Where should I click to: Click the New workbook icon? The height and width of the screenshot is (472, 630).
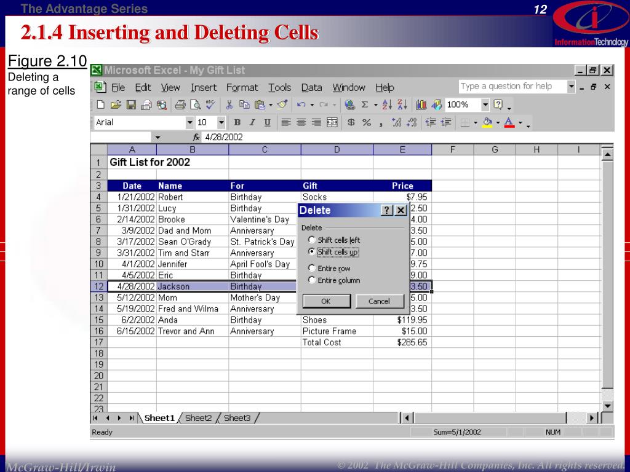[x=100, y=104]
